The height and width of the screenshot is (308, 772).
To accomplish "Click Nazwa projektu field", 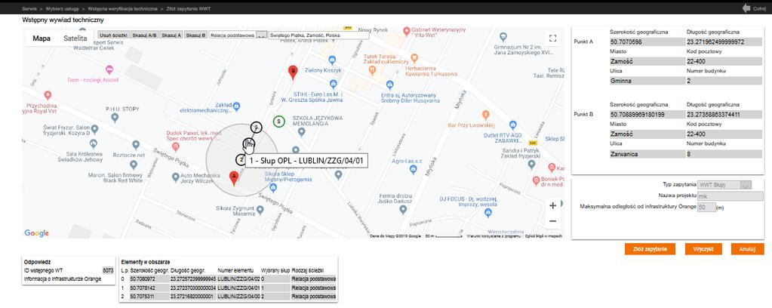I will point(730,196).
